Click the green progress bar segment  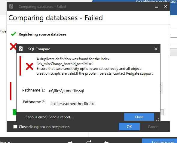pos(14,112)
